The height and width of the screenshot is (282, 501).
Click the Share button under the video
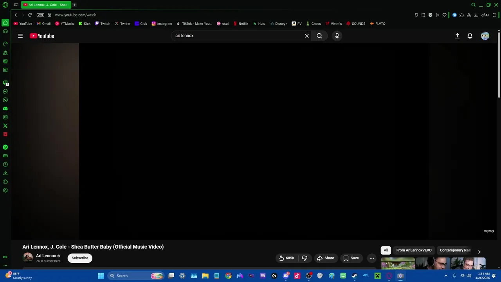(326, 258)
